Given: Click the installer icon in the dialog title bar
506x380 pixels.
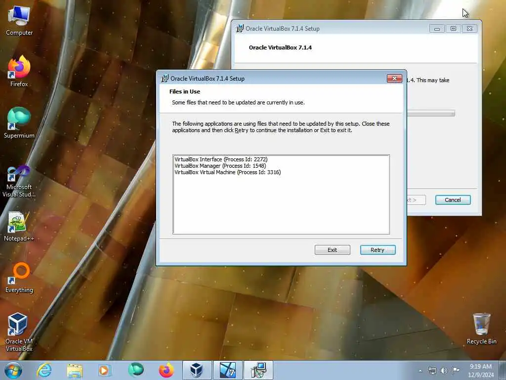Looking at the screenshot, I should click(165, 78).
